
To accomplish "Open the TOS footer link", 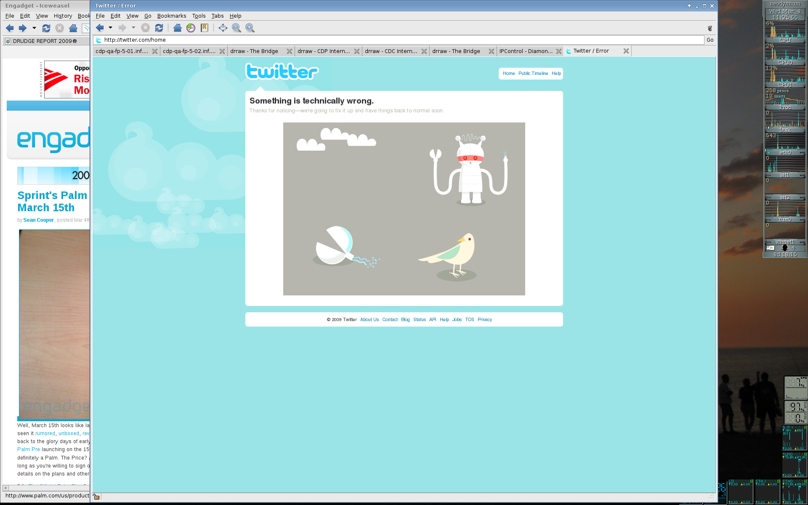I will click(470, 319).
